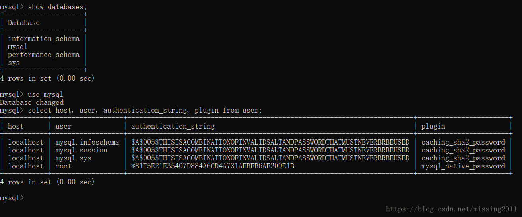Click the 'plugin' column header

433,126
